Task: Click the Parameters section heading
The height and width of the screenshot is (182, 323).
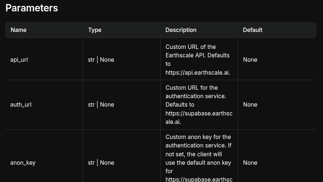Action: (x=32, y=8)
